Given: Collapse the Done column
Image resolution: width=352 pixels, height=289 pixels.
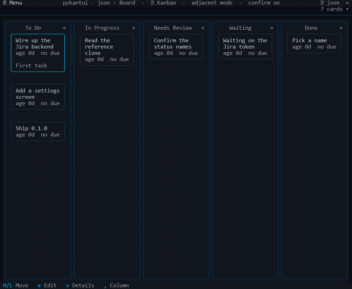Looking at the screenshot, I should click(x=341, y=28).
